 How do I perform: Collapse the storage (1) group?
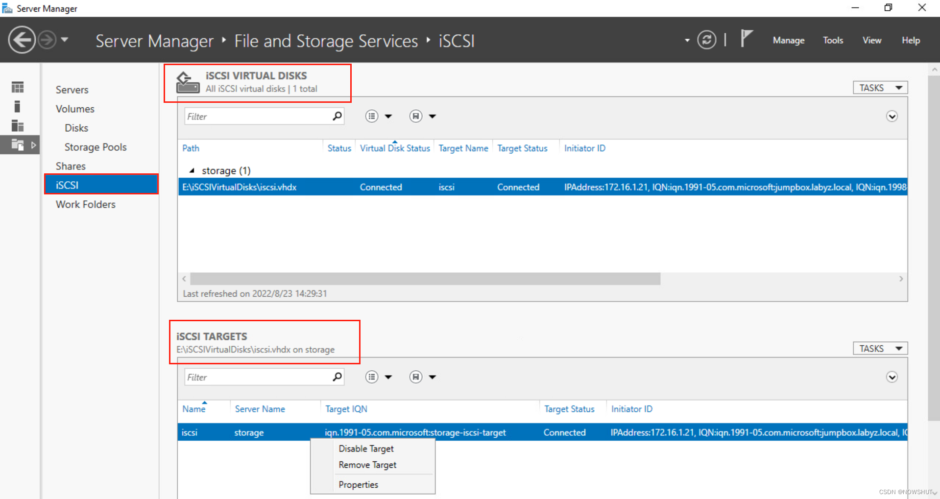coord(192,170)
